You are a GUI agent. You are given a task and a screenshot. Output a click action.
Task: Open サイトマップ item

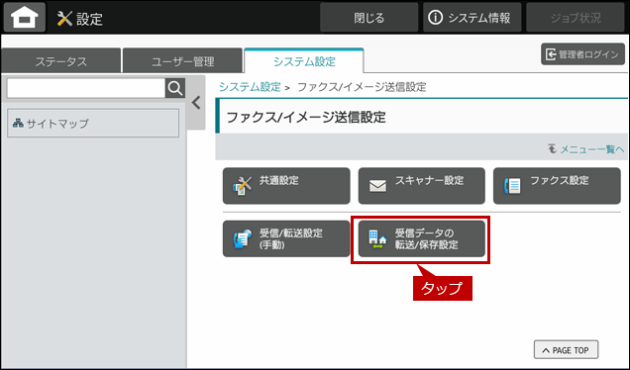click(x=93, y=124)
